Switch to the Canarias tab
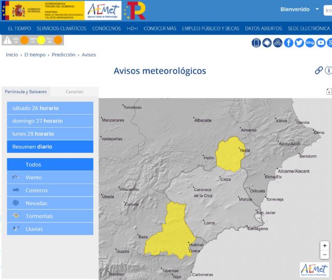Viewport: 332px width, 280px height. 75,92
